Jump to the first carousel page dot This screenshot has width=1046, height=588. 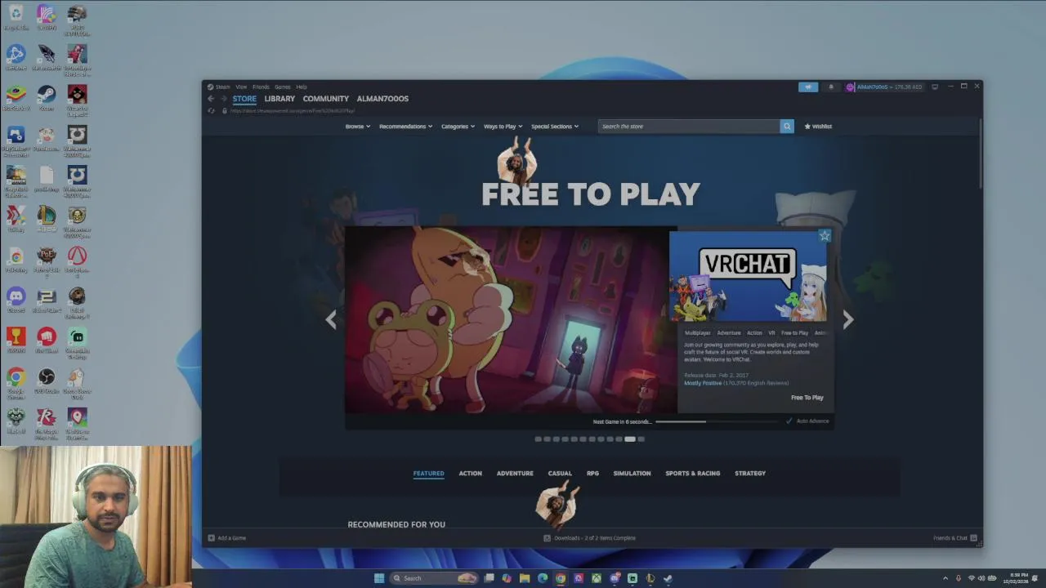[539, 439]
